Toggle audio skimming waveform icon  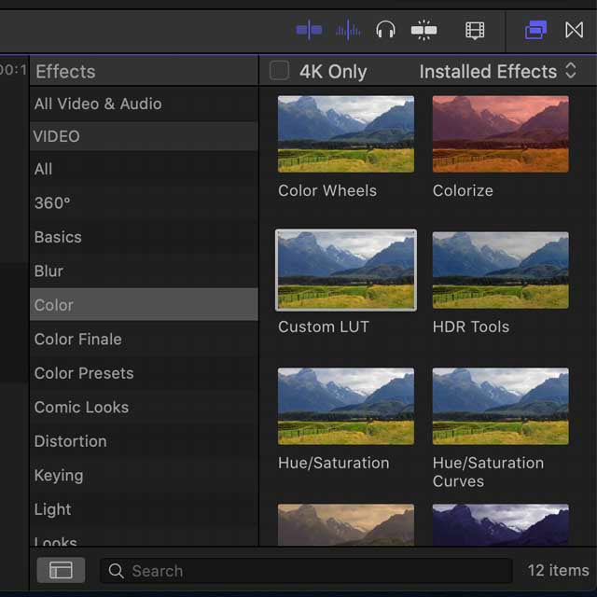pos(348,31)
